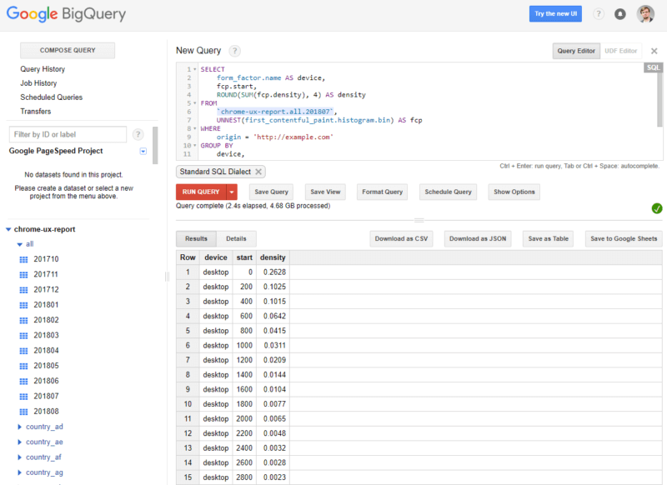Viewport: 667px width, 485px height.
Task: Expand the country_af dataset
Action: [x=19, y=457]
